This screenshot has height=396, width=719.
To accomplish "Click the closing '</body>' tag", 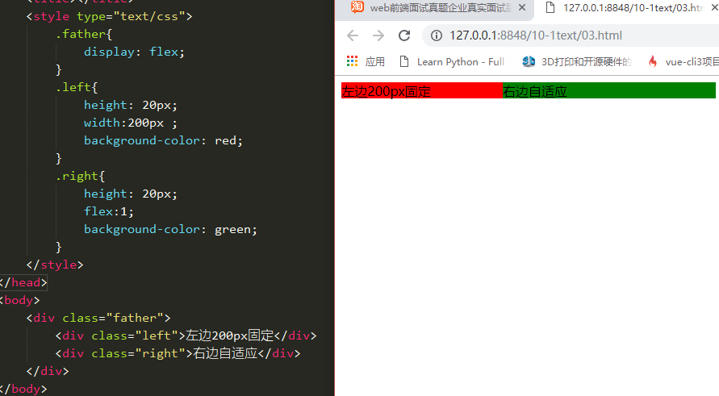I will coord(23,389).
